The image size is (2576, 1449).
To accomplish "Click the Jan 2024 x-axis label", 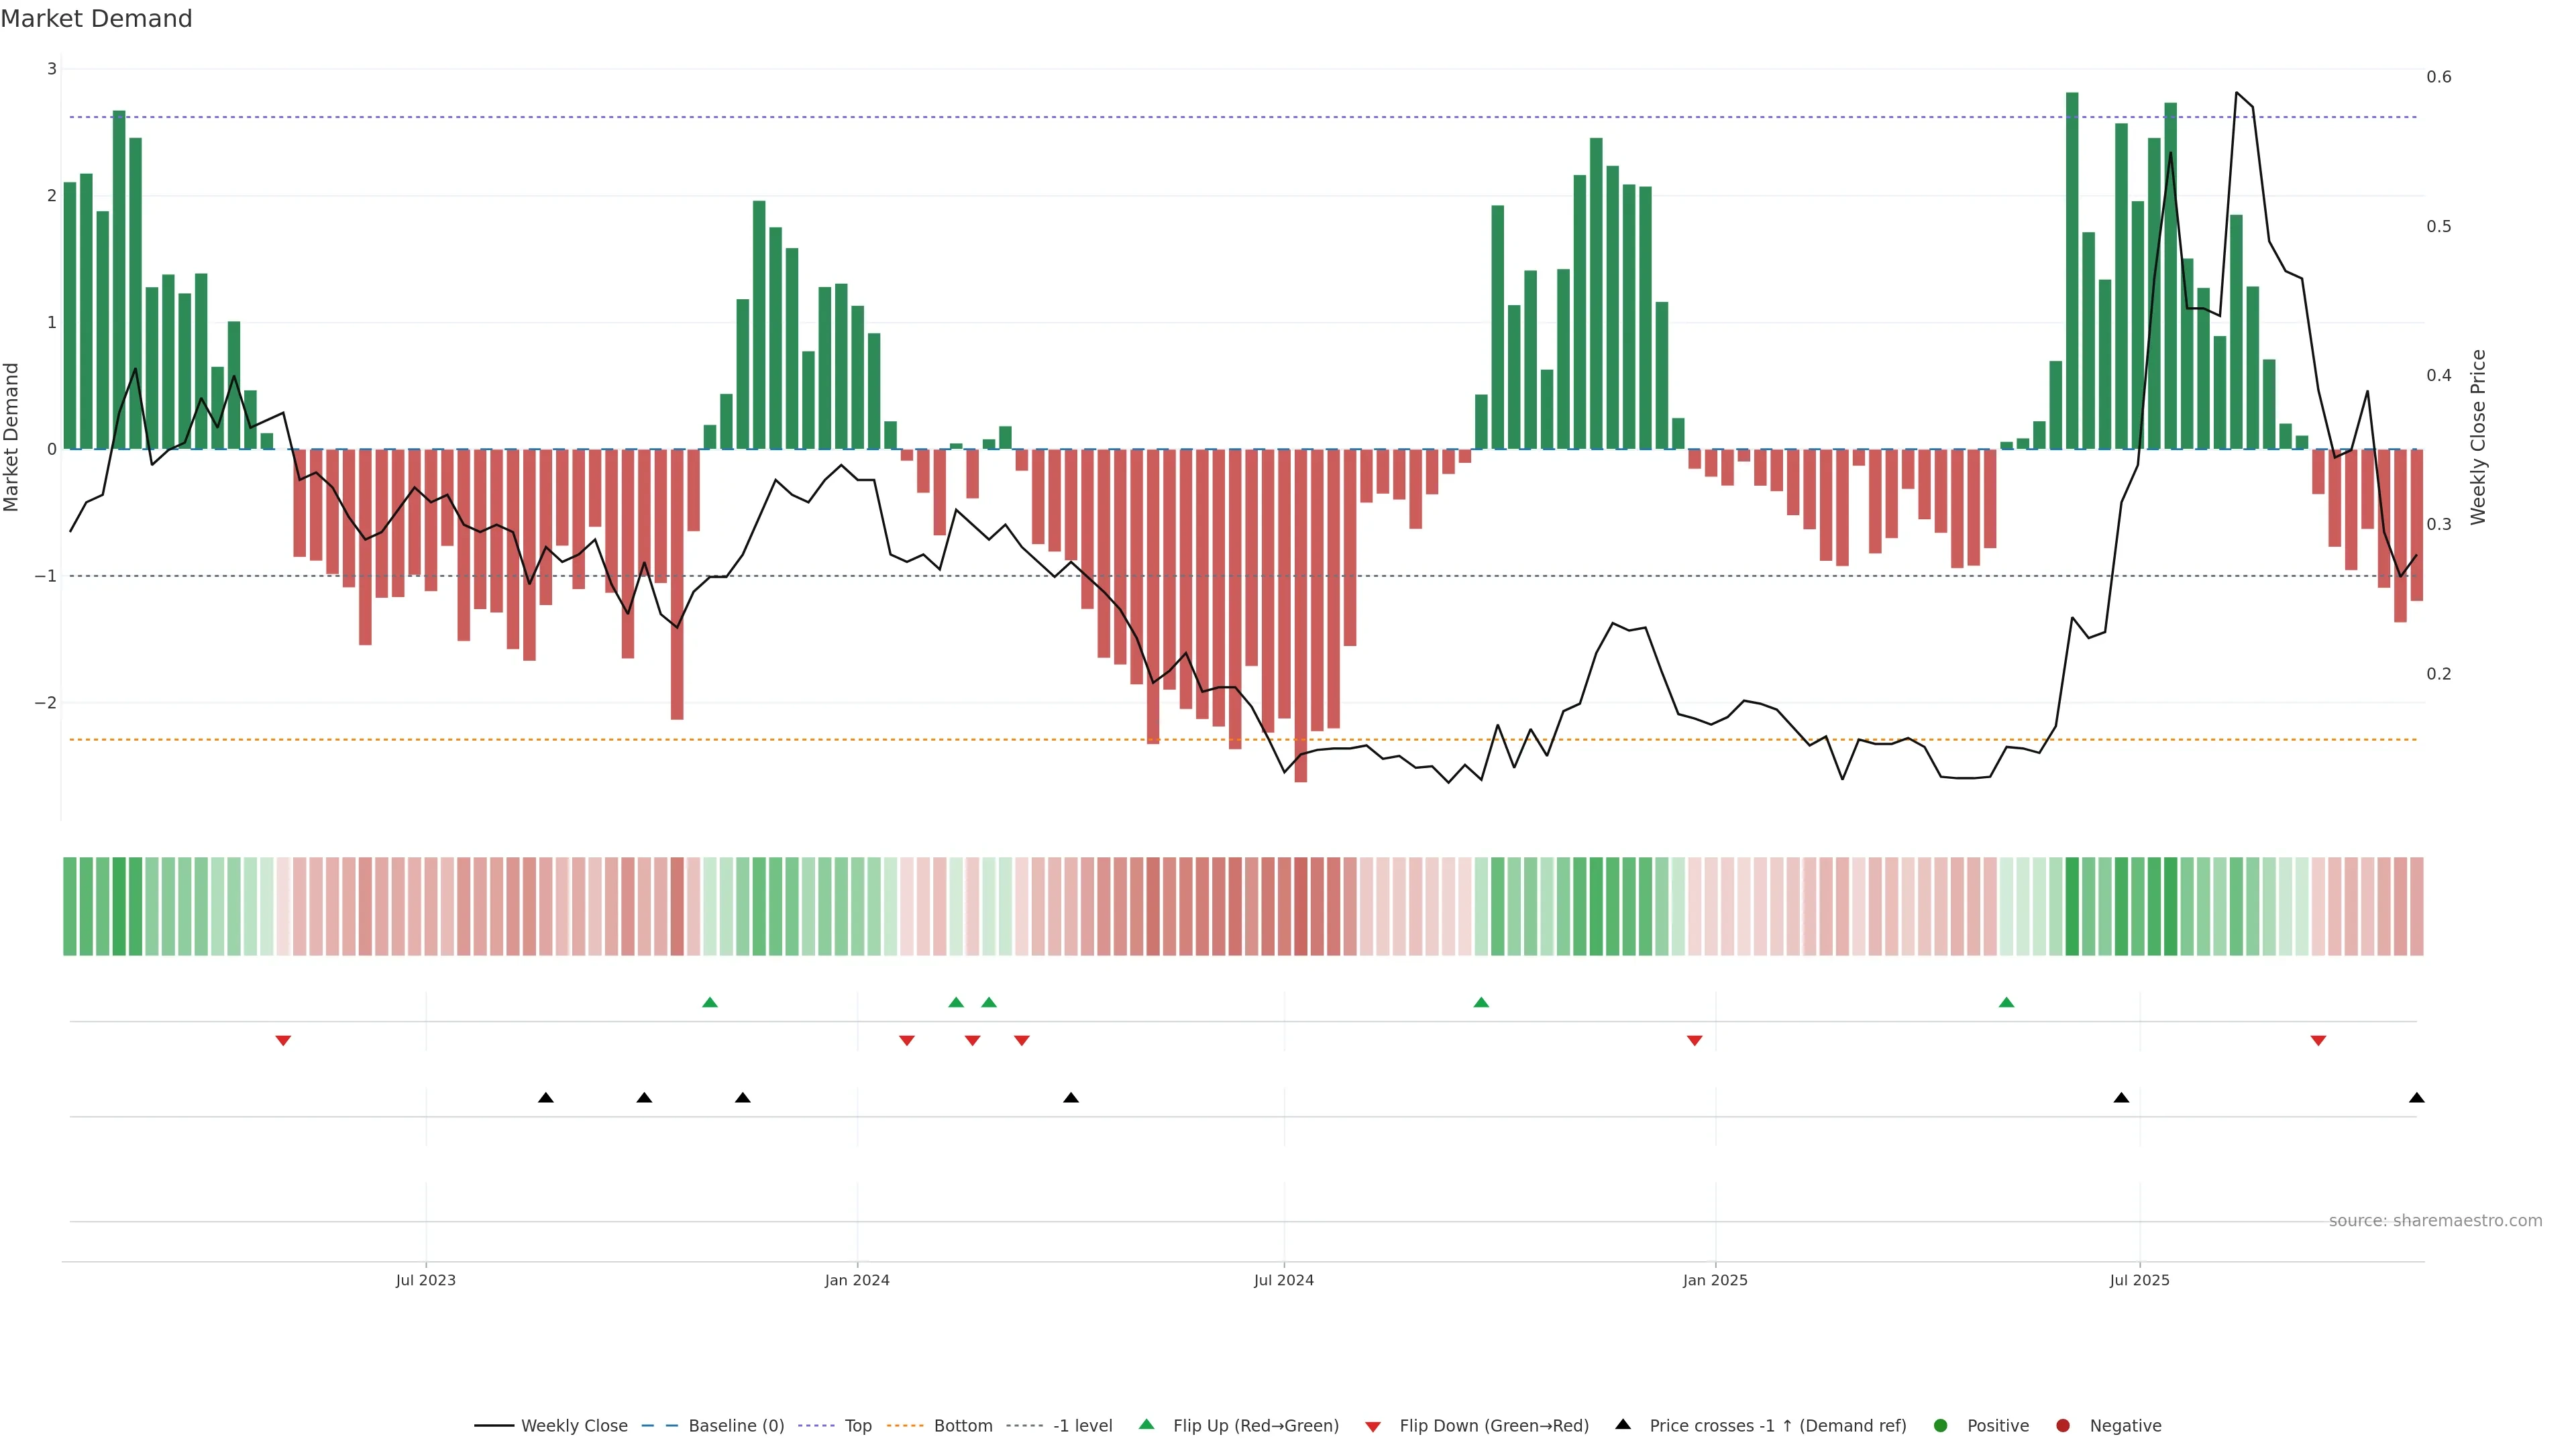I will click(x=857, y=1280).
